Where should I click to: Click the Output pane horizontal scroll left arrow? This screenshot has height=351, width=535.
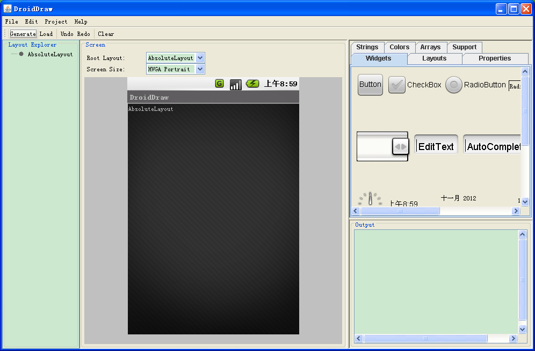(x=358, y=338)
